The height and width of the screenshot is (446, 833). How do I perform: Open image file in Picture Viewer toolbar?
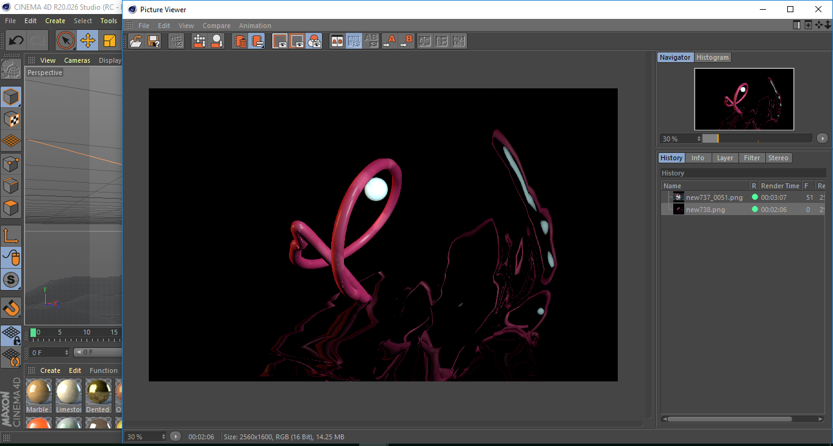pyautogui.click(x=136, y=41)
